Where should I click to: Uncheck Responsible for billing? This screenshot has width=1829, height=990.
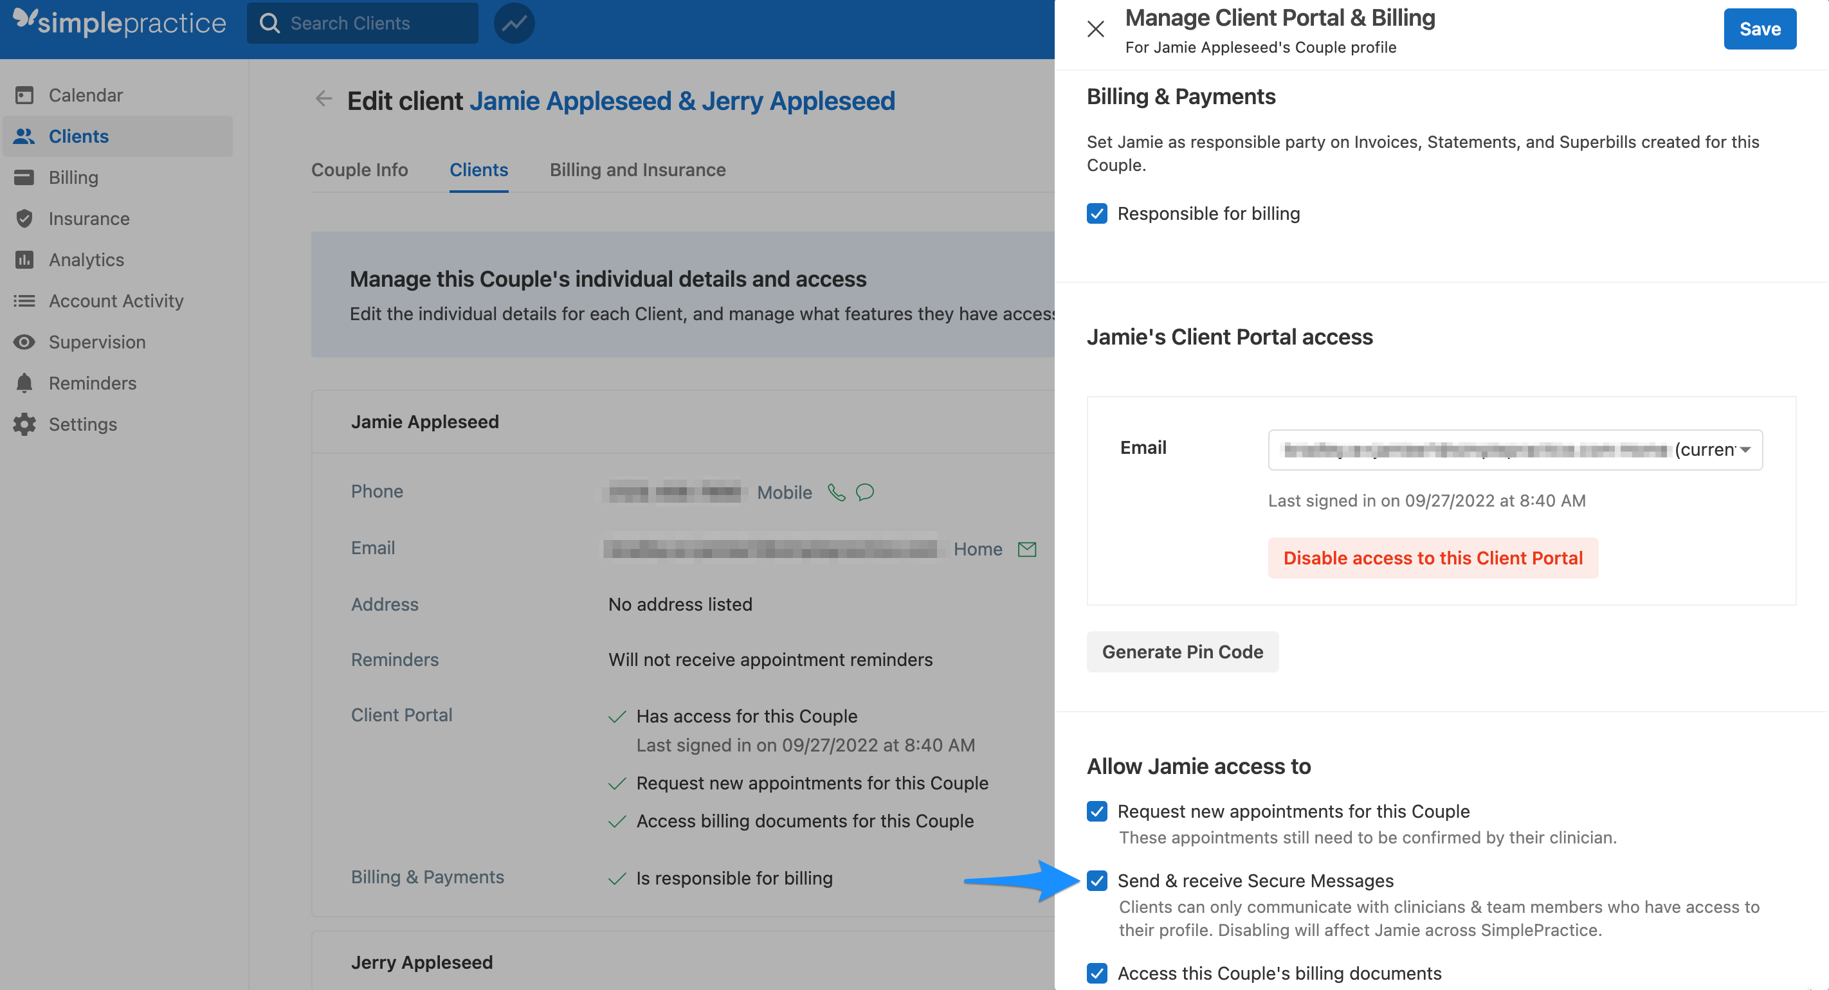tap(1096, 213)
